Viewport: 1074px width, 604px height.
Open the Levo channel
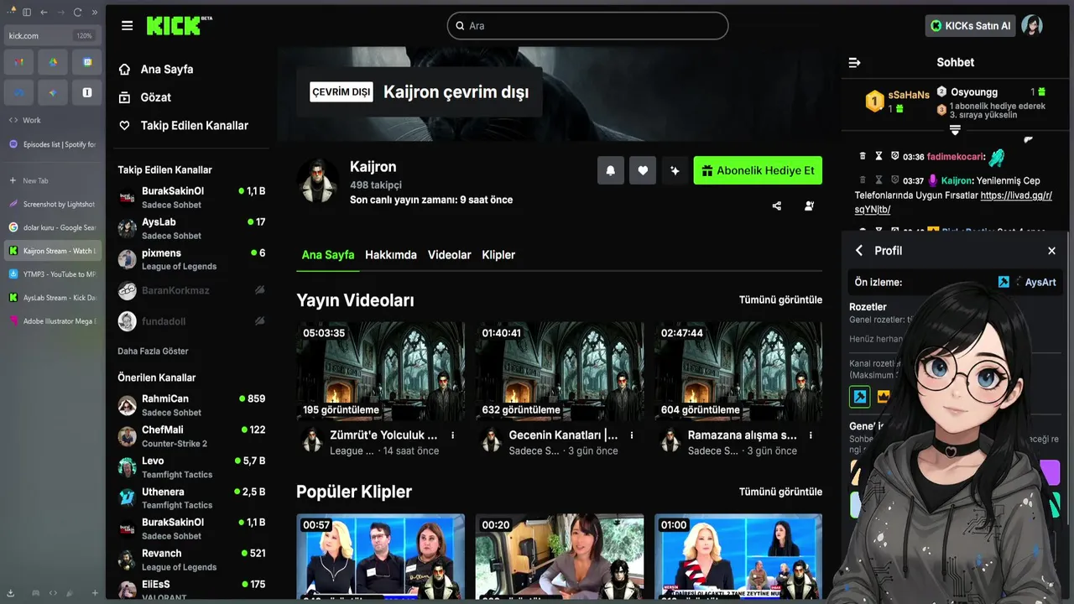(x=191, y=467)
